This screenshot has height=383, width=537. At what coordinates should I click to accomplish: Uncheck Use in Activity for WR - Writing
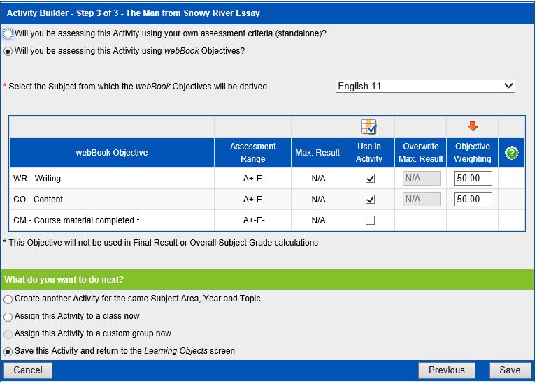[370, 179]
